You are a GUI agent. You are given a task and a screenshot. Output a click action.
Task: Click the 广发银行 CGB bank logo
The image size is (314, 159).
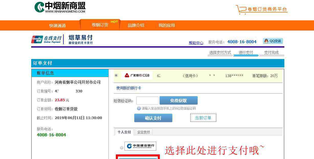click(x=137, y=76)
